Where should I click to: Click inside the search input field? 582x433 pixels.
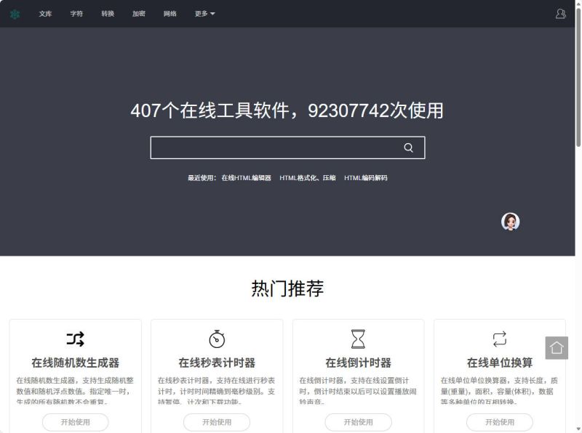tap(276, 147)
